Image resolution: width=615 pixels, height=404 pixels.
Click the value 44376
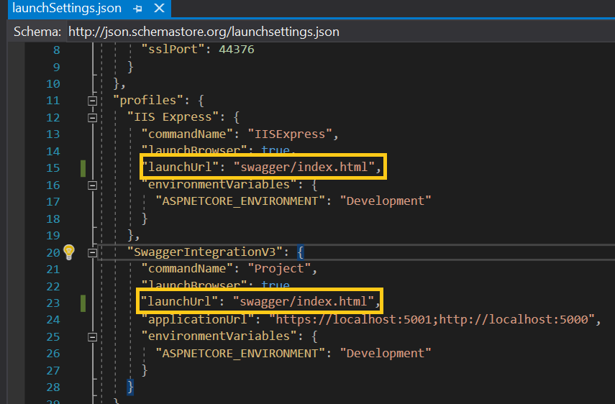pos(237,50)
